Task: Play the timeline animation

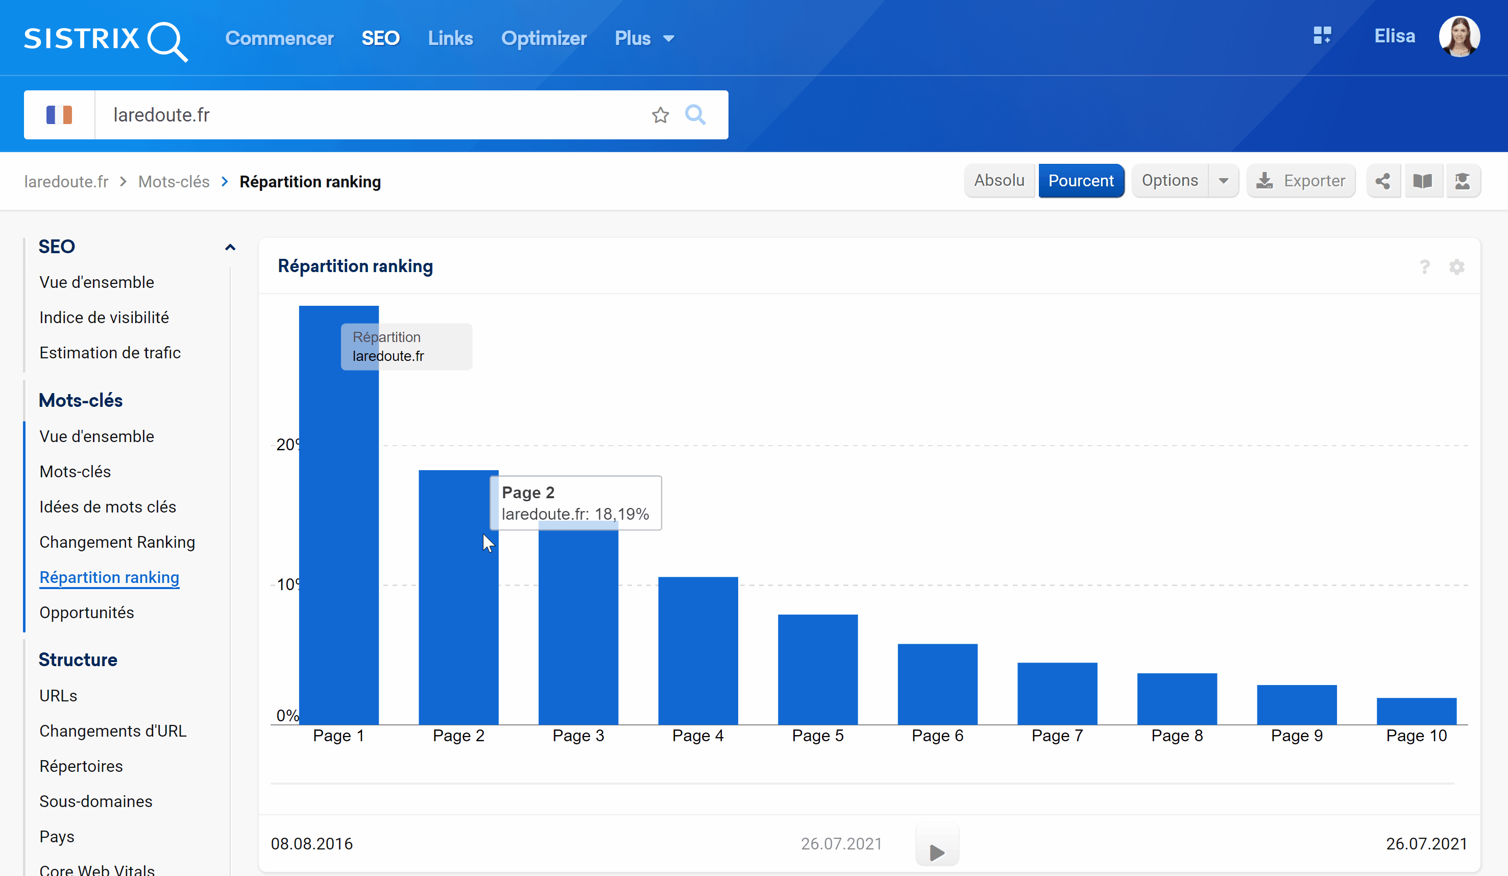Action: [937, 844]
